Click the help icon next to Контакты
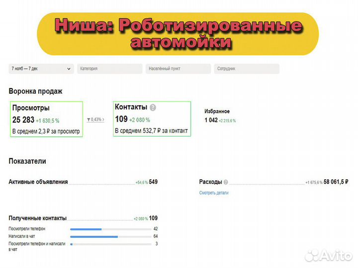Image resolution: width=358 pixels, height=268 pixels. (153, 107)
